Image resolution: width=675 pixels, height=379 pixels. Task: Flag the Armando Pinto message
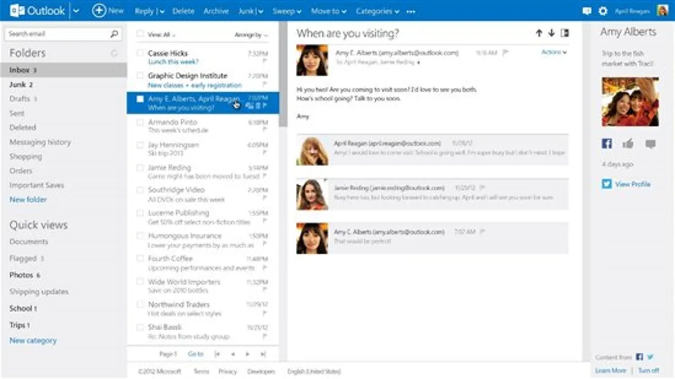265,130
